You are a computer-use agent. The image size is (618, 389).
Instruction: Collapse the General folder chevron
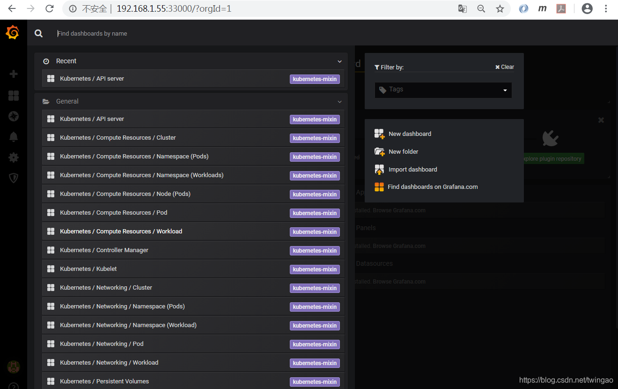(340, 102)
